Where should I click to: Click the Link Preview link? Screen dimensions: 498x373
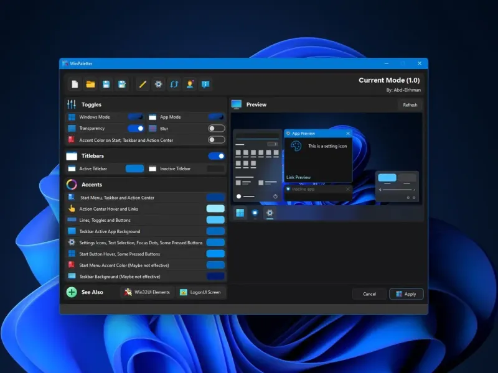tap(299, 177)
